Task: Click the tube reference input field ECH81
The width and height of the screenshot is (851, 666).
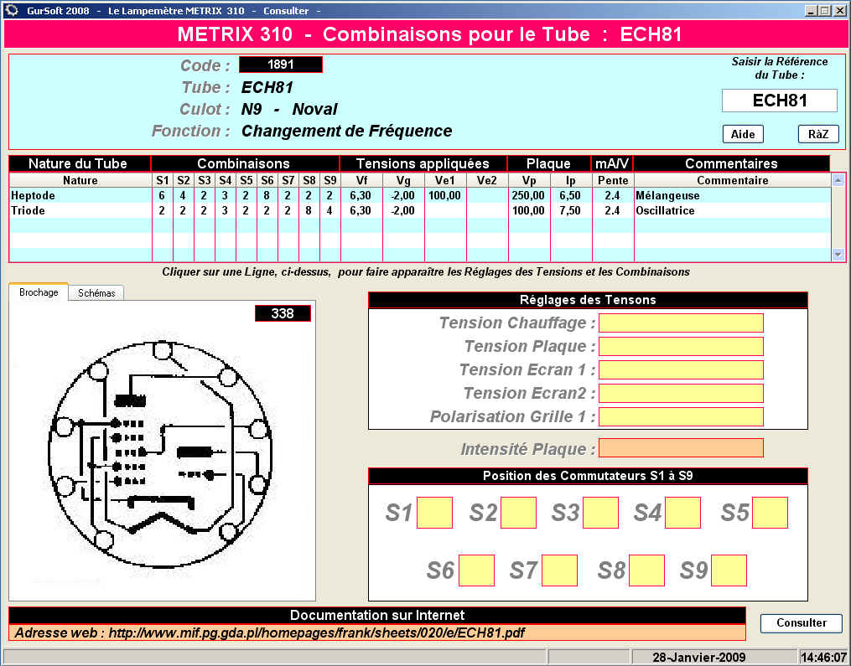Action: pyautogui.click(x=779, y=101)
